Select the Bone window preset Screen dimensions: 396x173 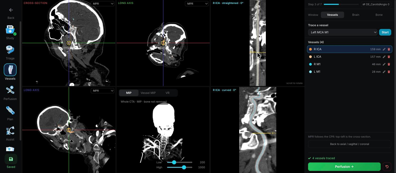379,15
